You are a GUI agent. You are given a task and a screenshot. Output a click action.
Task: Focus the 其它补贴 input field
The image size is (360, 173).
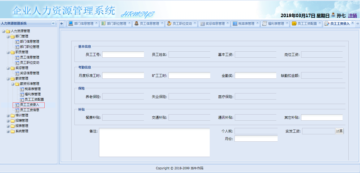(322, 117)
